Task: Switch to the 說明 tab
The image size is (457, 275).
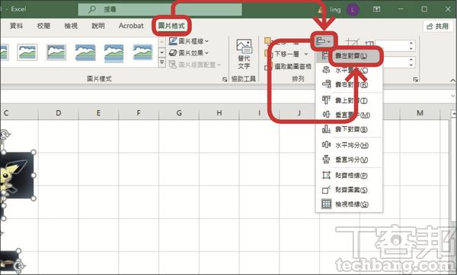Action: [98, 26]
